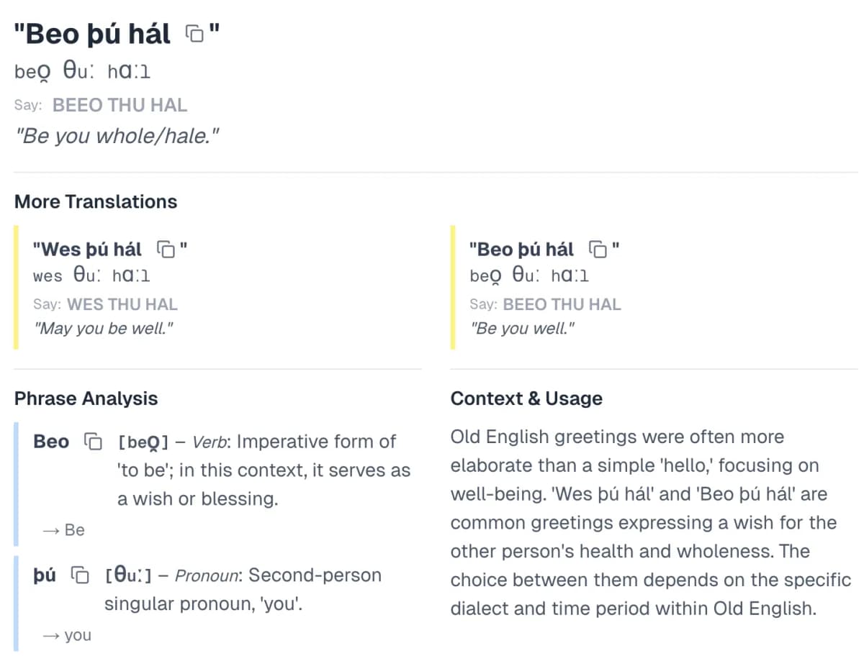Click the '→ Be' gloss under Beo
864x656 pixels.
pyautogui.click(x=63, y=530)
